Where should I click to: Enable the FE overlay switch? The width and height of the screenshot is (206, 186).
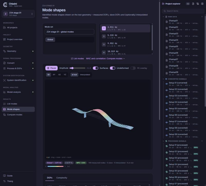(133, 68)
